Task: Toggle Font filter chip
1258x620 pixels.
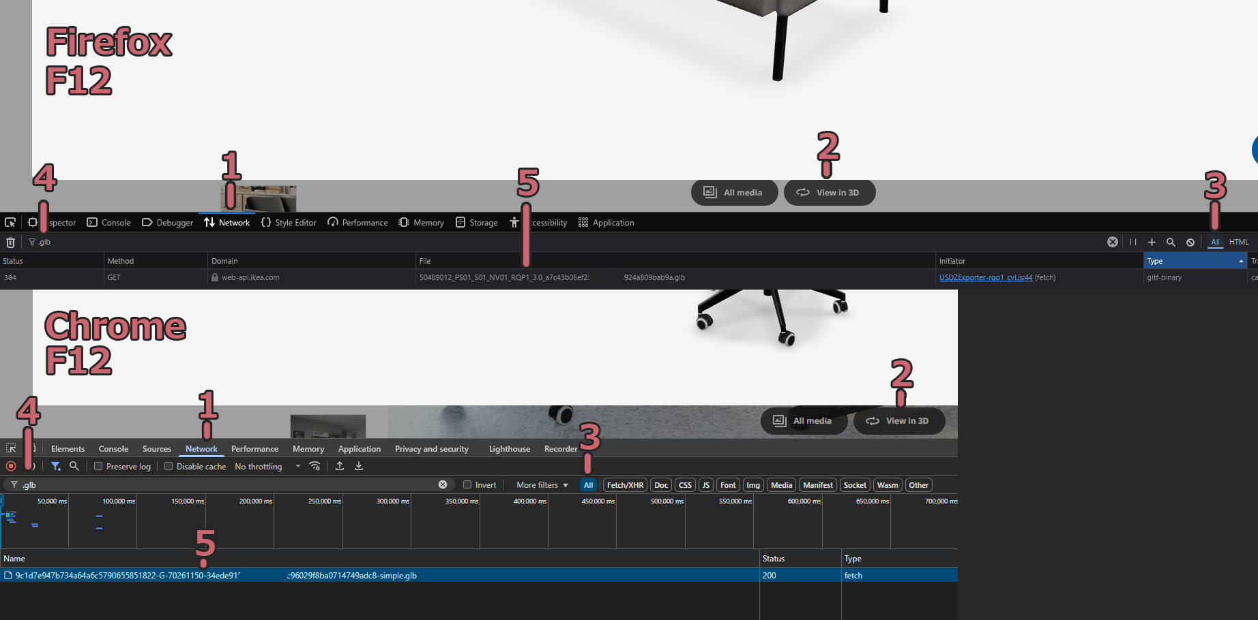Action: [x=728, y=485]
